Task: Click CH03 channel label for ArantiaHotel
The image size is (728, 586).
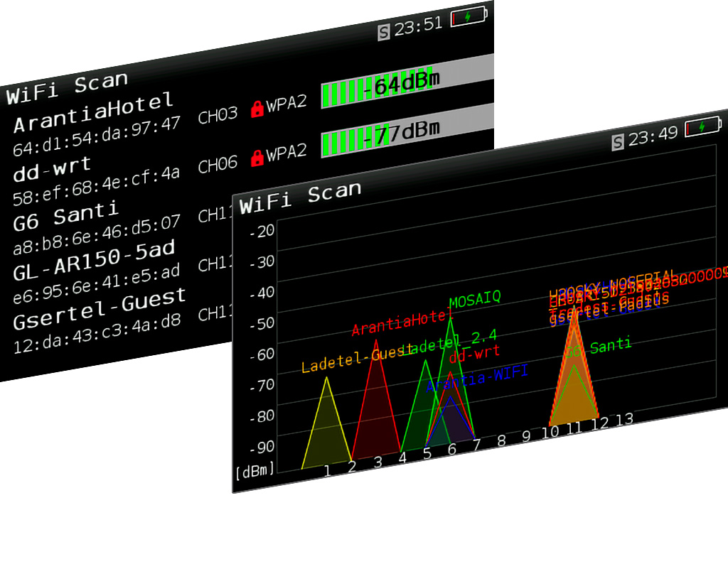Action: (218, 115)
